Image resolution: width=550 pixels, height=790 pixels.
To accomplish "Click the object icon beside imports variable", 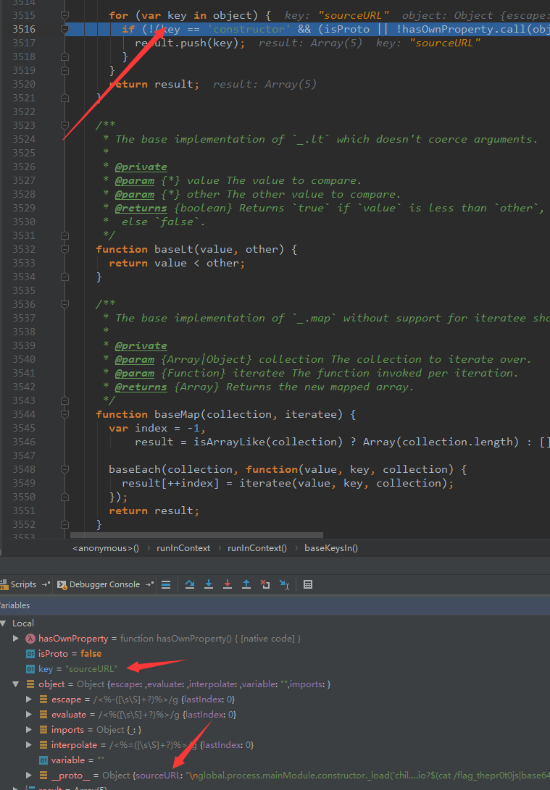I will (x=43, y=730).
